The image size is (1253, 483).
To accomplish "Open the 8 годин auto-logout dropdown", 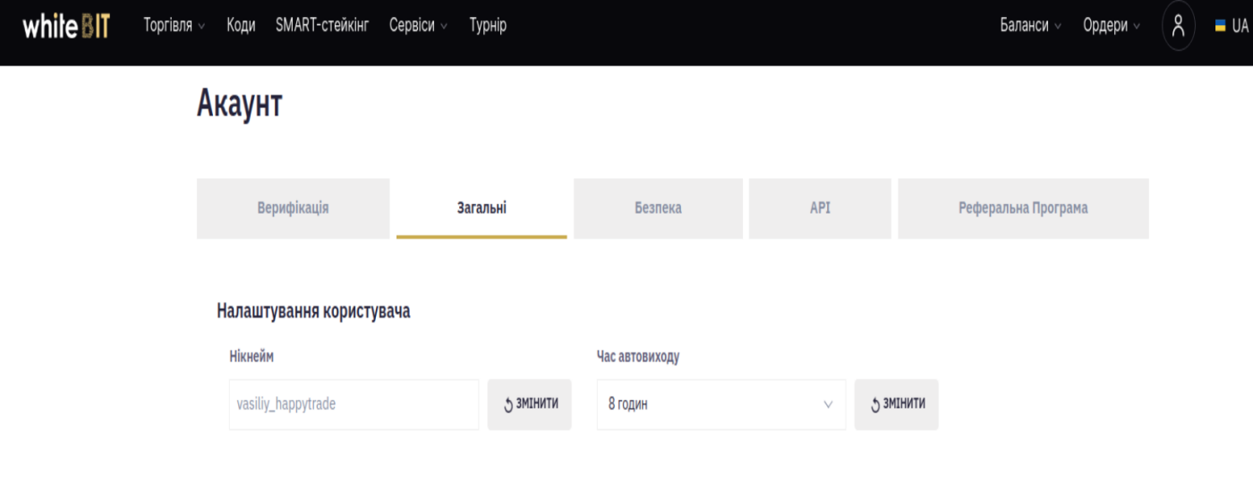I will click(721, 404).
